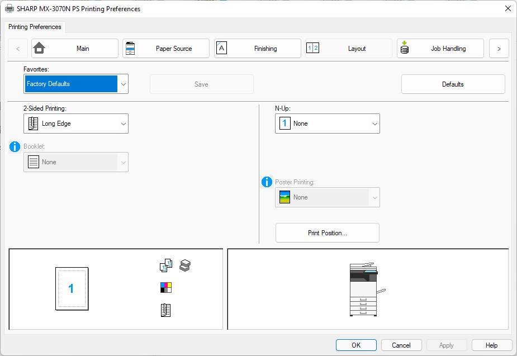This screenshot has width=517, height=356.
Task: Click the Poster Printing info icon
Action: point(267,182)
